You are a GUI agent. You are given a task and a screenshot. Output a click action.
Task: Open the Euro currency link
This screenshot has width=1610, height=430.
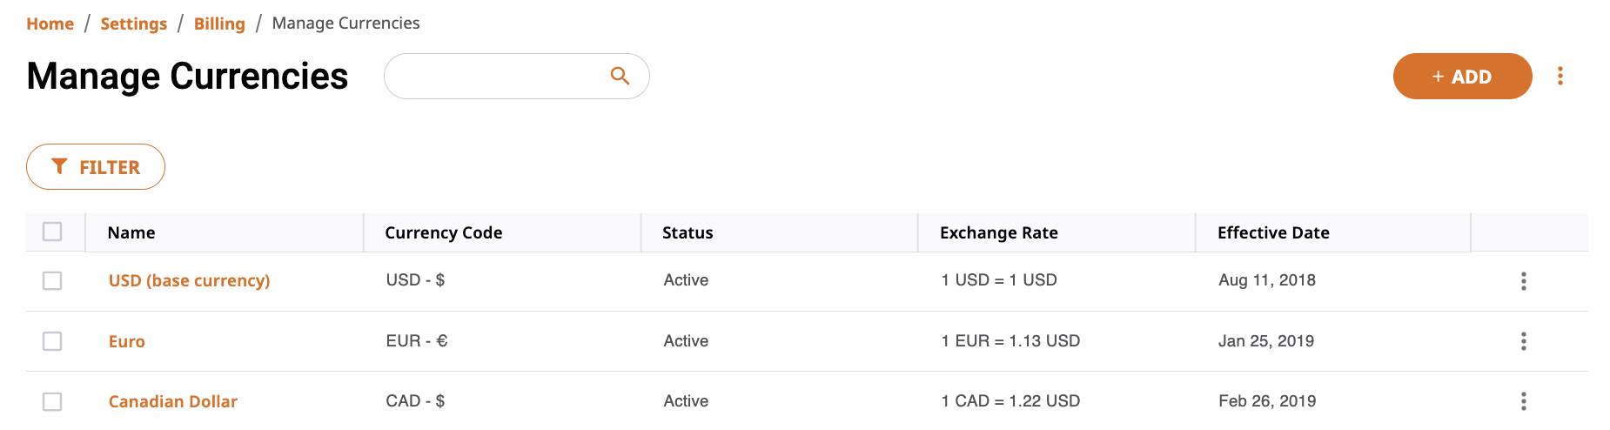click(x=127, y=341)
